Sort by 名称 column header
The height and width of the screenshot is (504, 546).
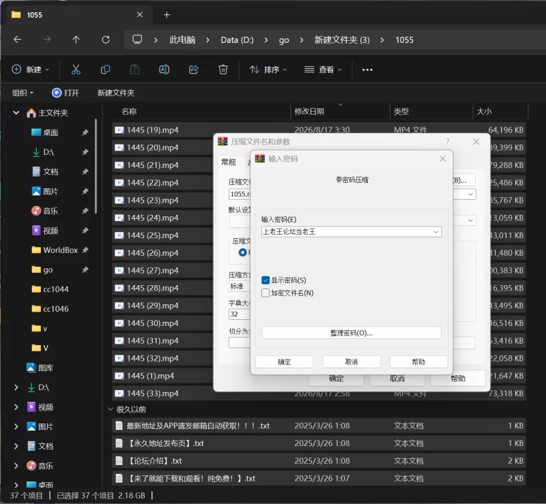pos(129,111)
